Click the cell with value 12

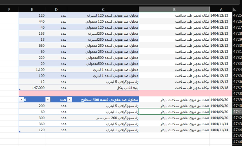point(32,82)
